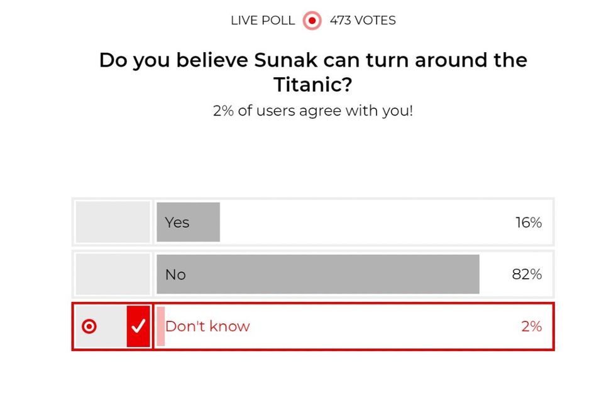Image resolution: width=616 pixels, height=410 pixels.
Task: Click the white checkmark on Don't know row
Action: 139,326
